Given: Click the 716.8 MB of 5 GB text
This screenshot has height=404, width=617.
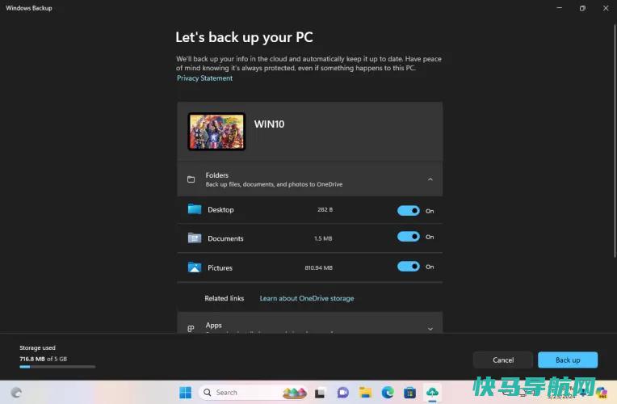Looking at the screenshot, I should pos(44,359).
